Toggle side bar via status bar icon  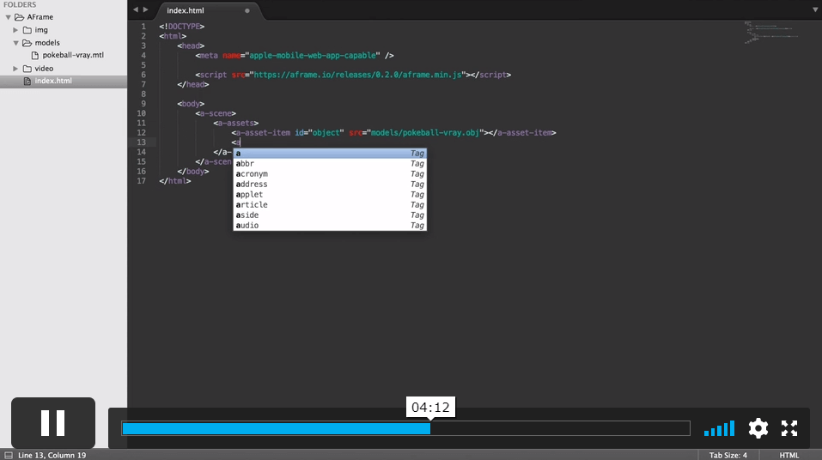(9, 456)
